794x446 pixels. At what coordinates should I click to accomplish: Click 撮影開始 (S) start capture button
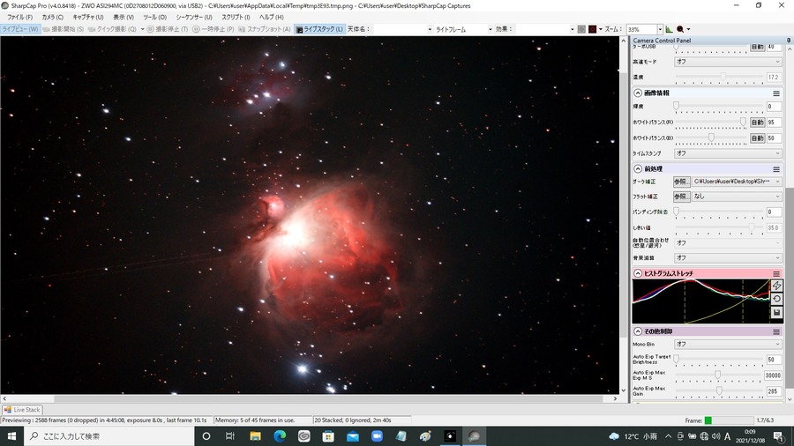(x=64, y=29)
